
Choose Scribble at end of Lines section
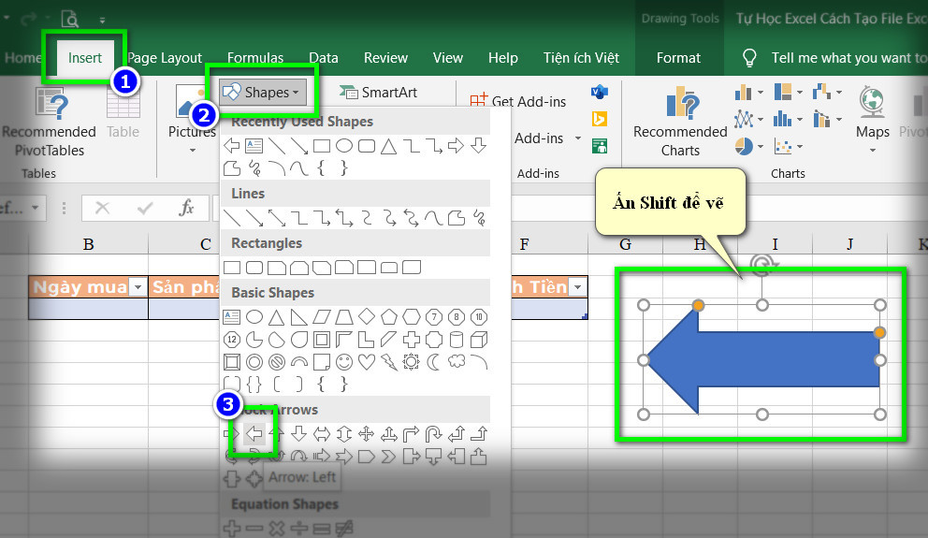pos(479,218)
